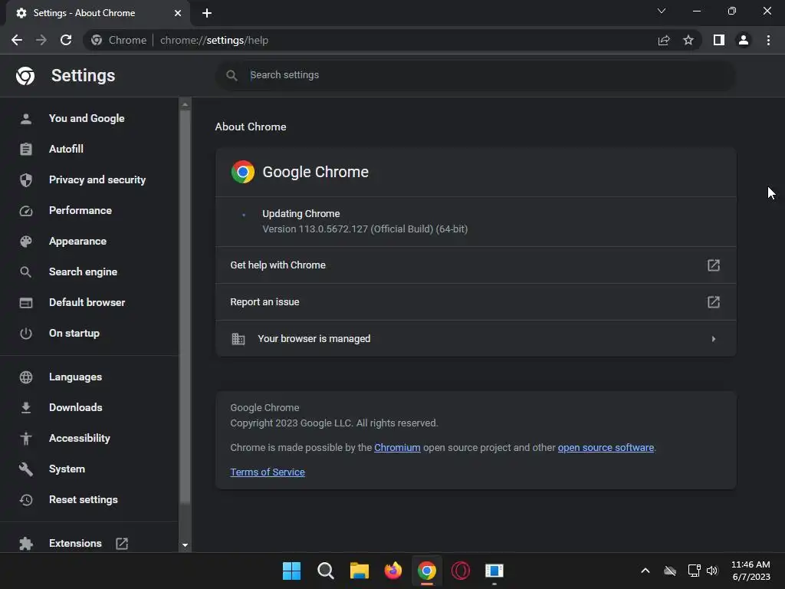Click the Search settings field
This screenshot has width=785, height=589.
point(475,75)
